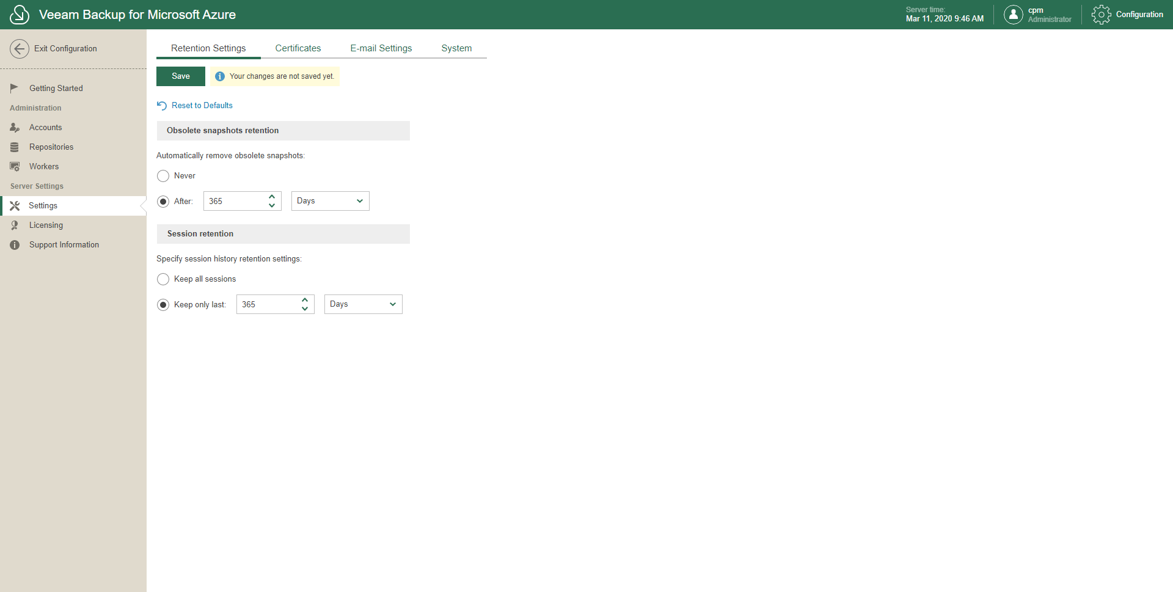The height and width of the screenshot is (592, 1173).
Task: Open the Support Information page
Action: tap(73, 244)
